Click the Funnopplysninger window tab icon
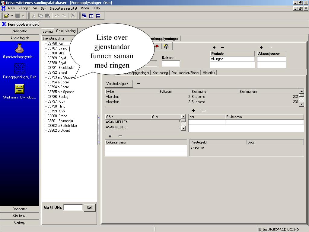Image resolution: width=309 pixels, height=232 pixels. (4, 24)
